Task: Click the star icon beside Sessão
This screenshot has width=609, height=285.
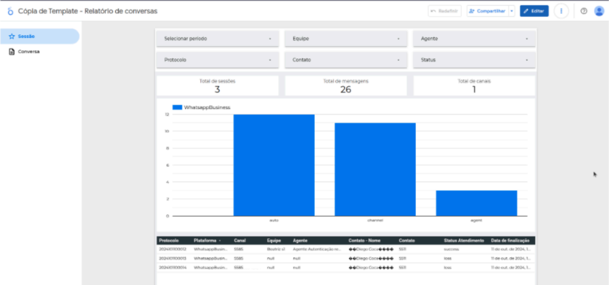Action: (11, 36)
